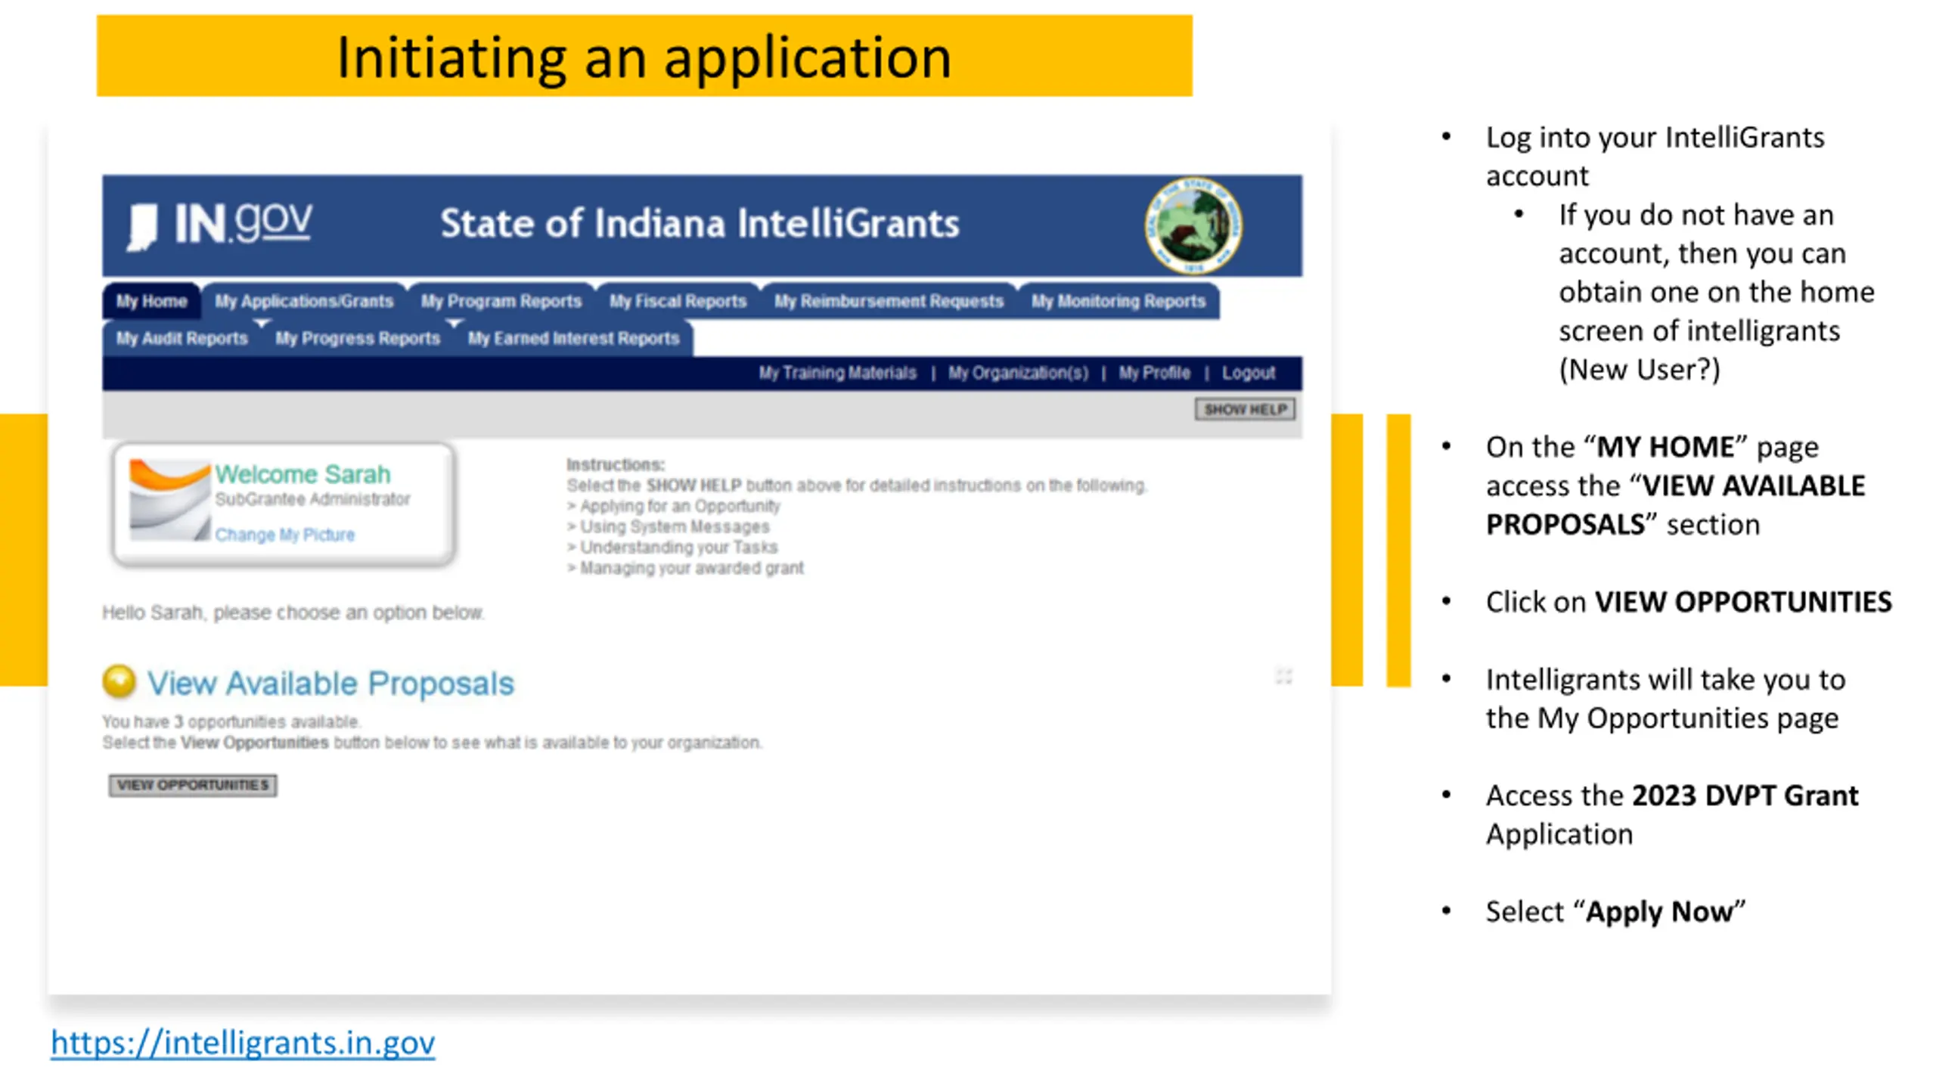
Task: Click the VIEW OPPORTUNITIES button
Action: [x=193, y=785]
